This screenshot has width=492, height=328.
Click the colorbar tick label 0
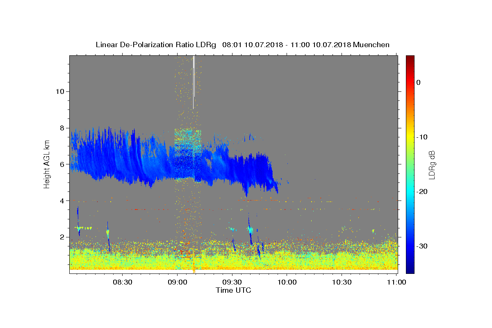tap(419, 82)
